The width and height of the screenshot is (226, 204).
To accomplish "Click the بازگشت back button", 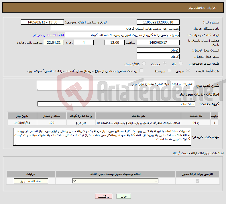I will pyautogui.click(x=104, y=196).
